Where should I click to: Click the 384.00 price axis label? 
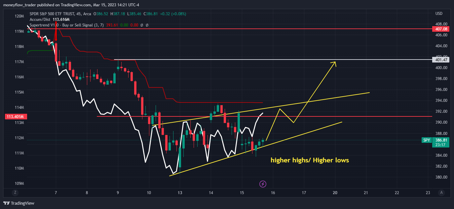point(441,155)
